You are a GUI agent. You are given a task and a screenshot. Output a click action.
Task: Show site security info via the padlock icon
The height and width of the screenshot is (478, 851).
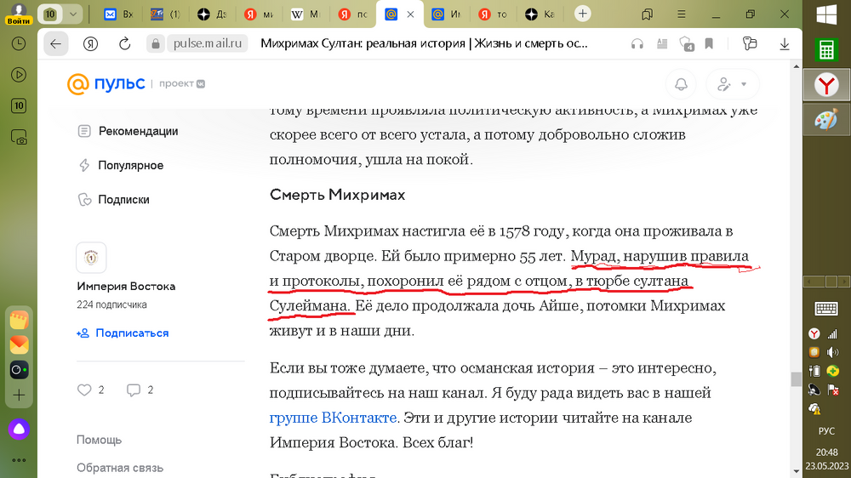point(155,44)
